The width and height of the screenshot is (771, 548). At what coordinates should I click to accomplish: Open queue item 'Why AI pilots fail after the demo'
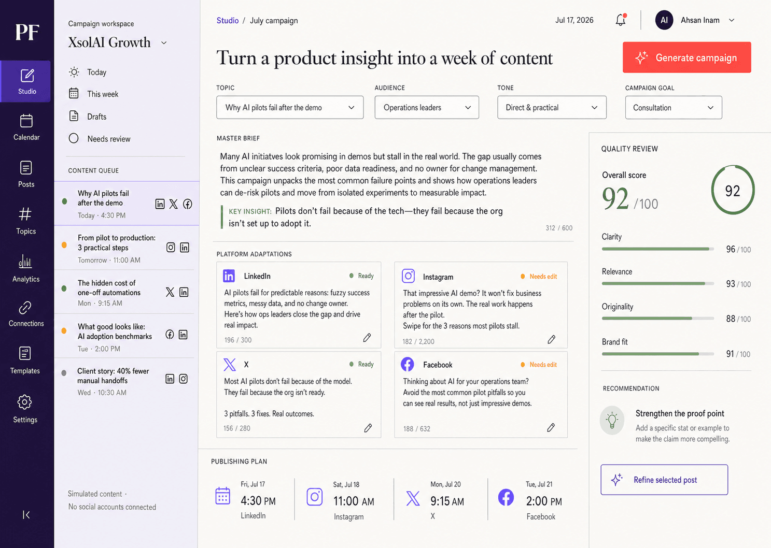coord(127,204)
